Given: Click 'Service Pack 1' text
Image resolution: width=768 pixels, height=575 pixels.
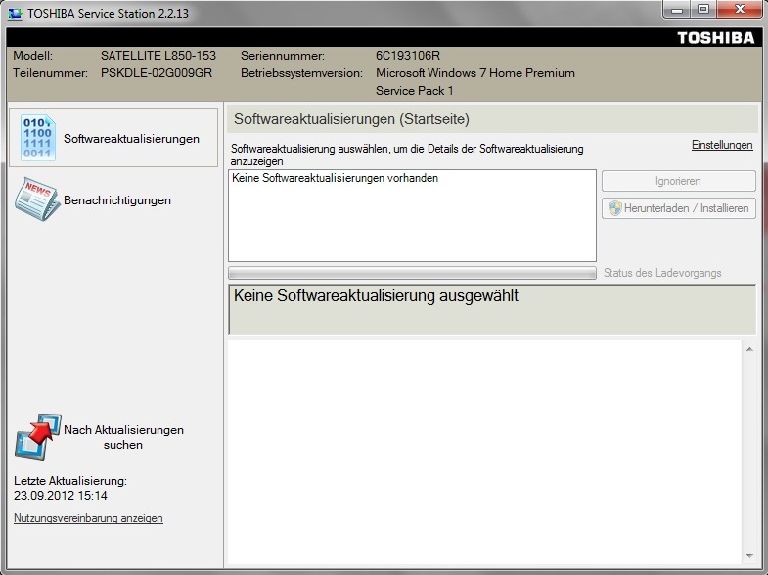Looking at the screenshot, I should 415,91.
